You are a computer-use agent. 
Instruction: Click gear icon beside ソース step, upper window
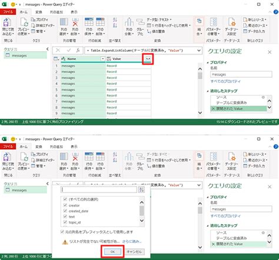[263, 97]
